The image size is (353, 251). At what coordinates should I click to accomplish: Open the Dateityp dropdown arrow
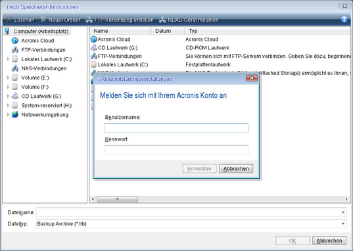[342, 224]
